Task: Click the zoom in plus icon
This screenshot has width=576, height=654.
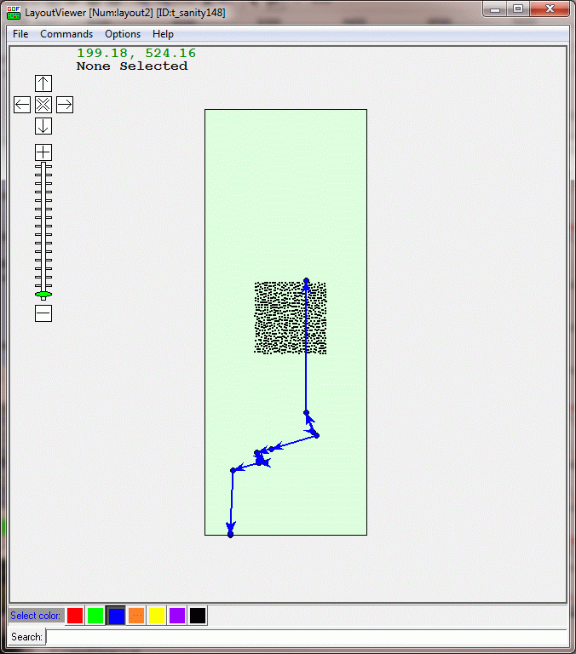Action: click(x=43, y=152)
